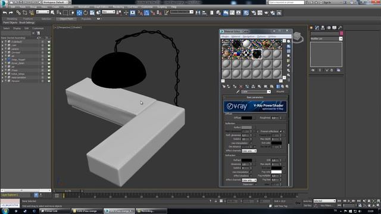Open the Modify tab in Command Panel
Image resolution: width=381 pixels, height=214 pixels.
(317, 28)
